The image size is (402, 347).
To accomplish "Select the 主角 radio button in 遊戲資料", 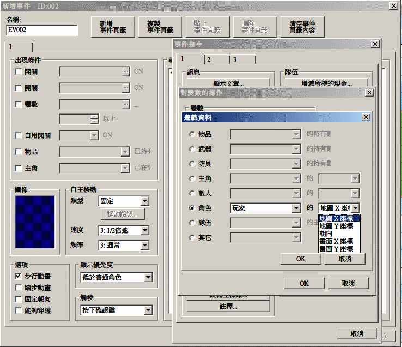I will point(192,178).
